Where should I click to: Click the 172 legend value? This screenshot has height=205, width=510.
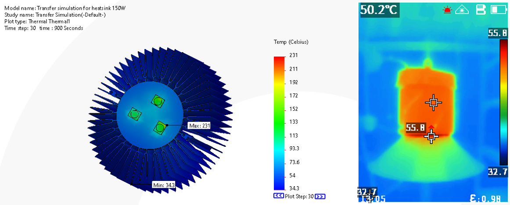pyautogui.click(x=294, y=95)
